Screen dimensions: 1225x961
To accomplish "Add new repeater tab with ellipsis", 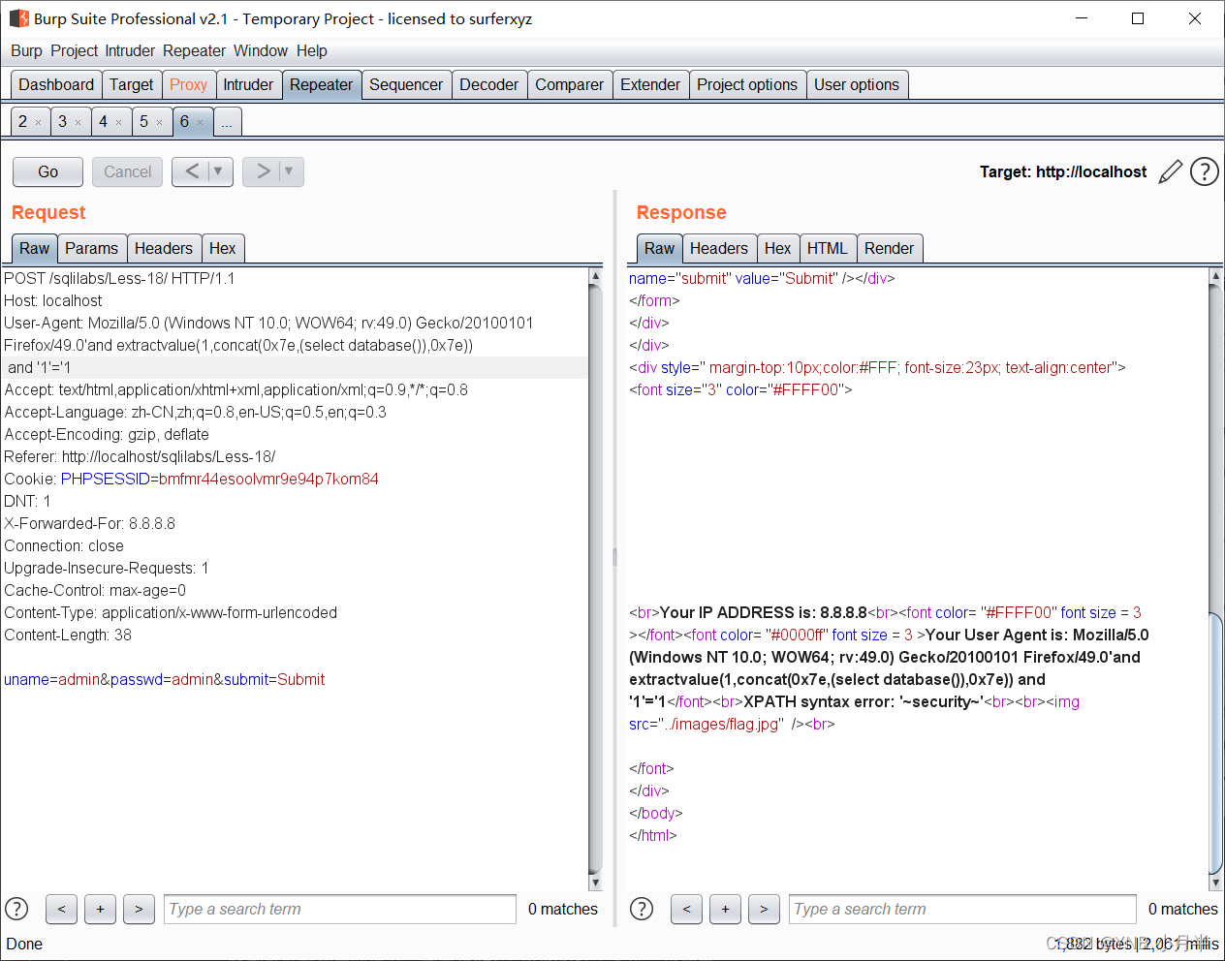I will tap(226, 122).
